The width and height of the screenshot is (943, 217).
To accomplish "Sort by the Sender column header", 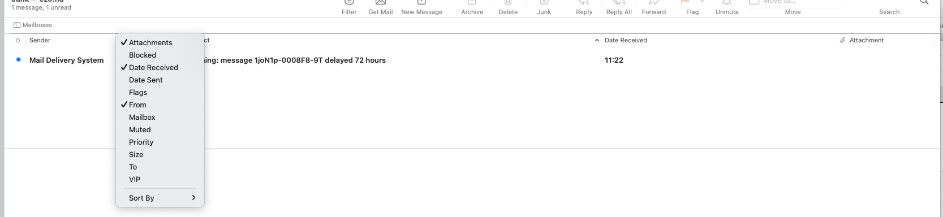I will [x=40, y=40].
